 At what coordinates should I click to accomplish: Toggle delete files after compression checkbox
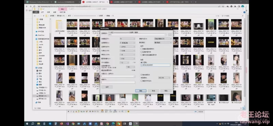[142, 55]
